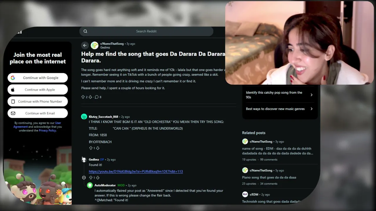Continue with Google
This screenshot has width=376, height=211.
[38, 78]
